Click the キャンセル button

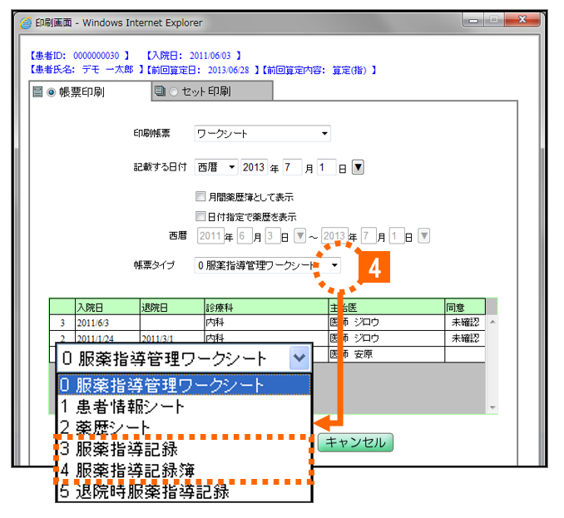pos(354,442)
